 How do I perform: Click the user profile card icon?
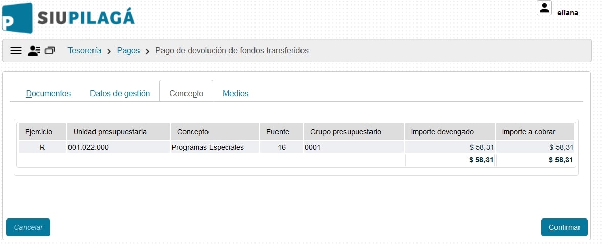point(34,51)
